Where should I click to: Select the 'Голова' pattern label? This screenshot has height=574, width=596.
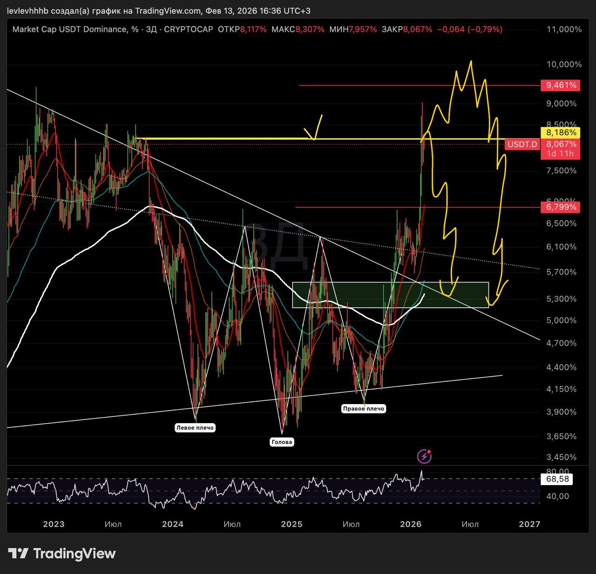(x=282, y=442)
